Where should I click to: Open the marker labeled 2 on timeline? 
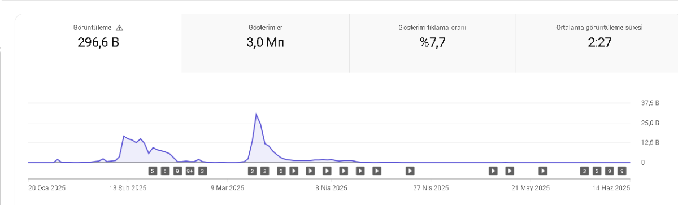[x=281, y=170]
